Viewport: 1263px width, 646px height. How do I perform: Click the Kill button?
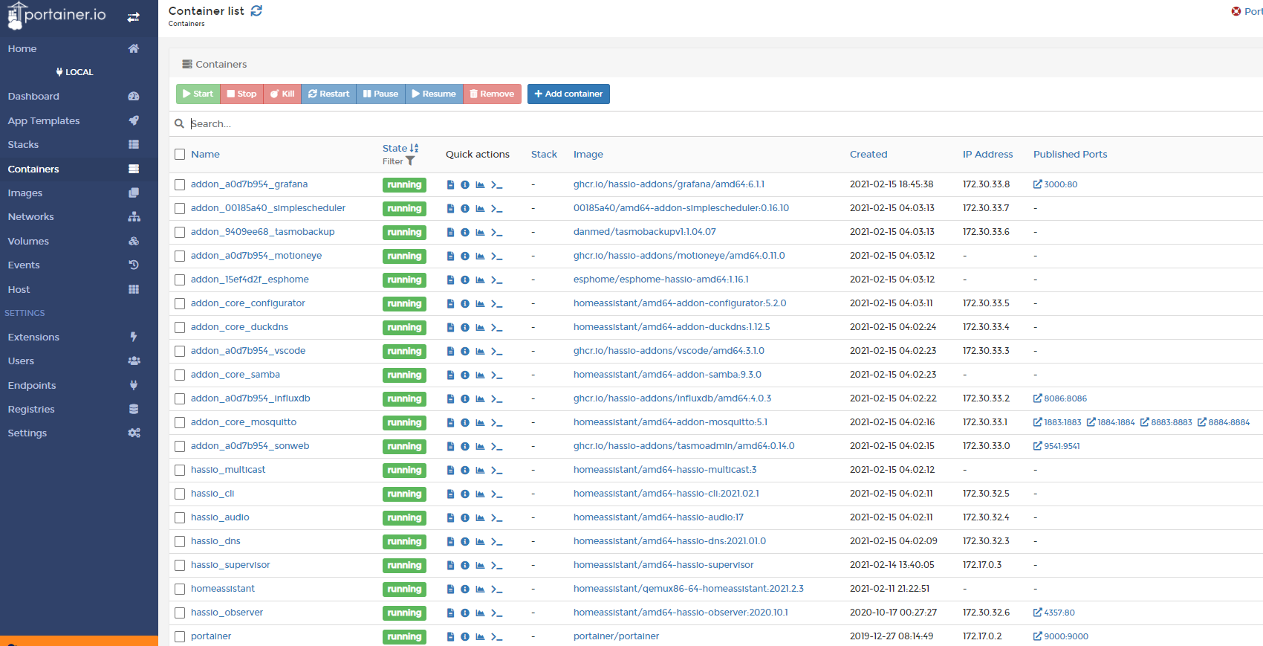[x=282, y=94]
